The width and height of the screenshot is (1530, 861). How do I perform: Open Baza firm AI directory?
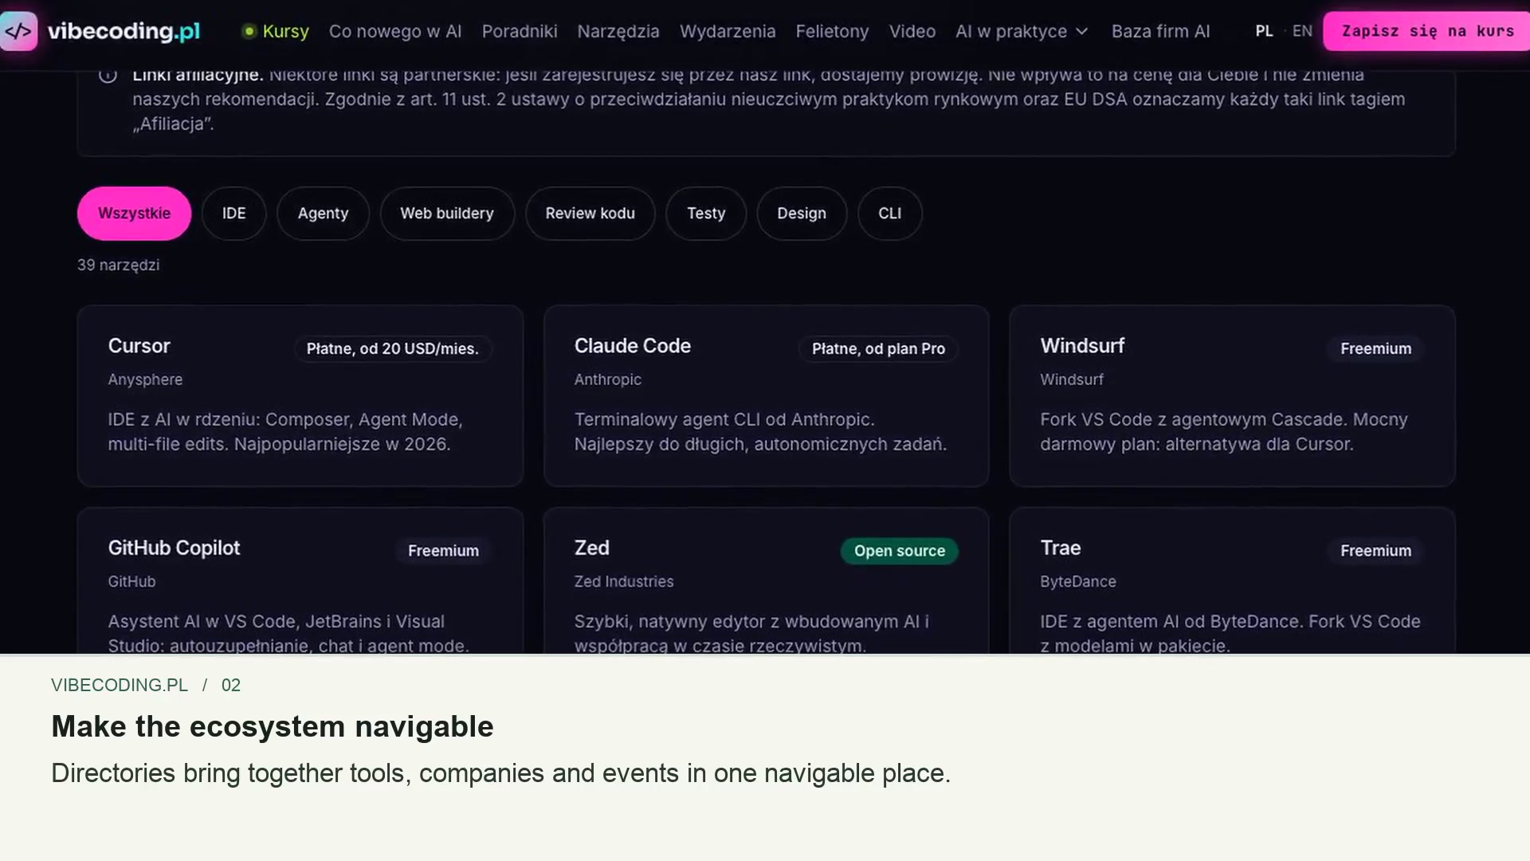(x=1161, y=31)
